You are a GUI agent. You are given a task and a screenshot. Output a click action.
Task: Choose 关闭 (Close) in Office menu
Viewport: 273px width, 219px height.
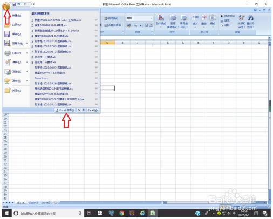[16, 90]
